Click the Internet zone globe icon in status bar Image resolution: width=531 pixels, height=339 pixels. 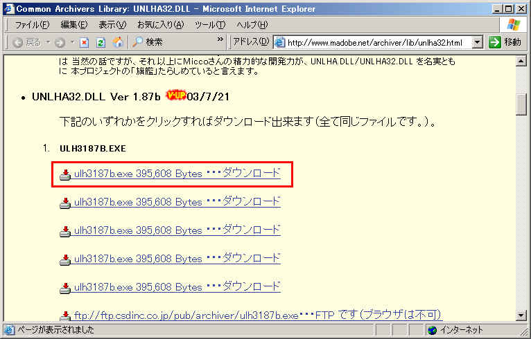(x=433, y=330)
